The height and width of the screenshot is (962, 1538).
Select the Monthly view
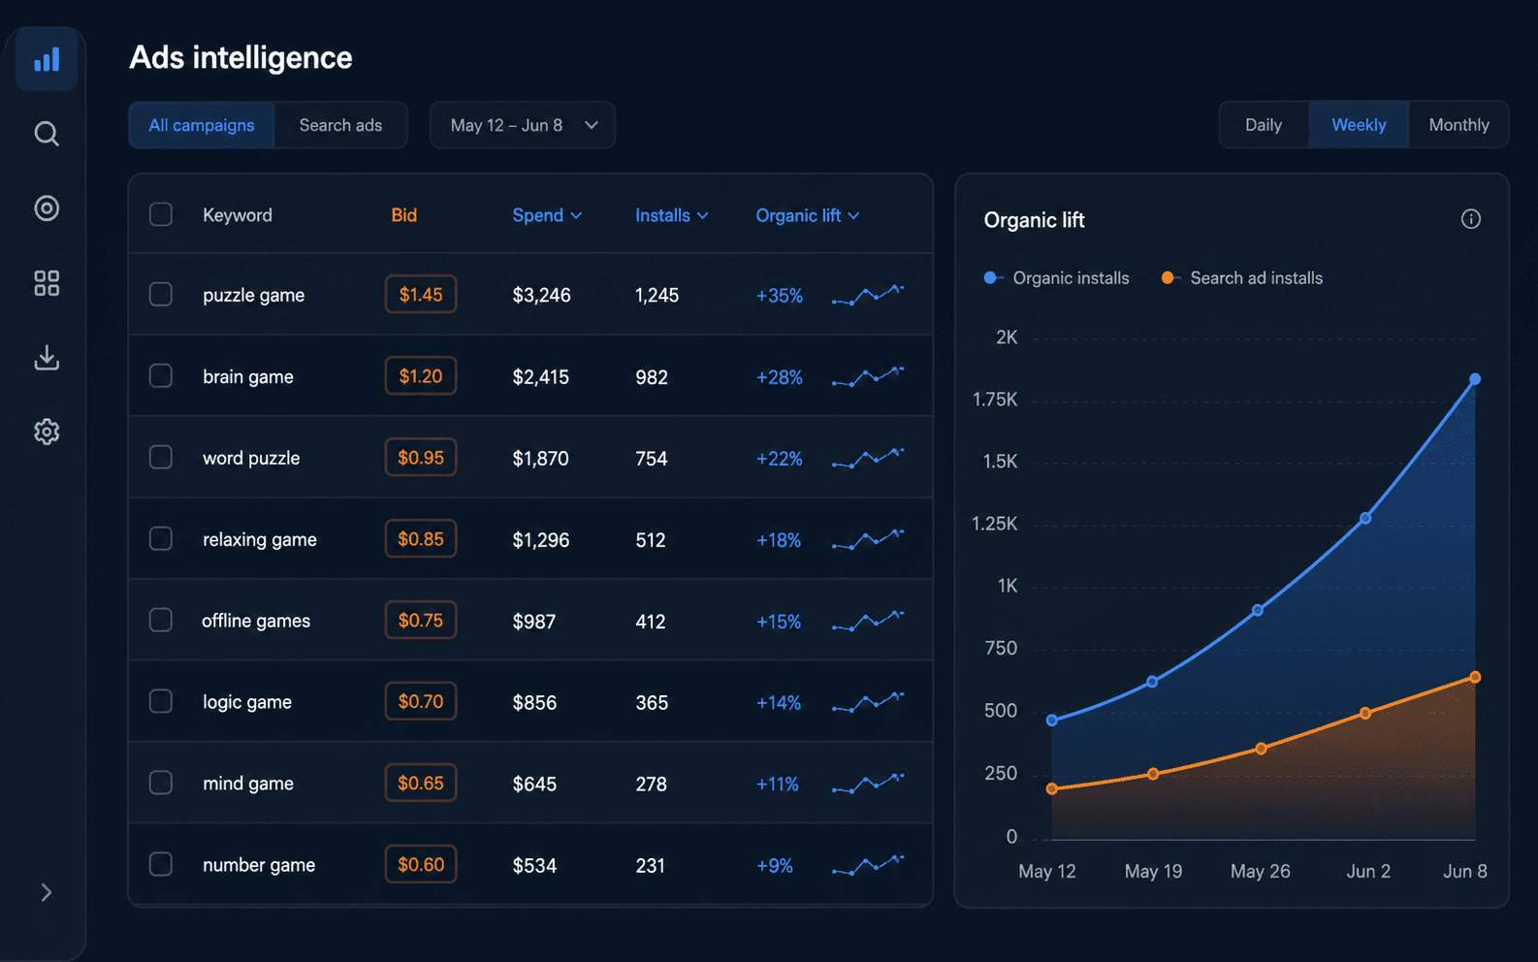[x=1458, y=125]
